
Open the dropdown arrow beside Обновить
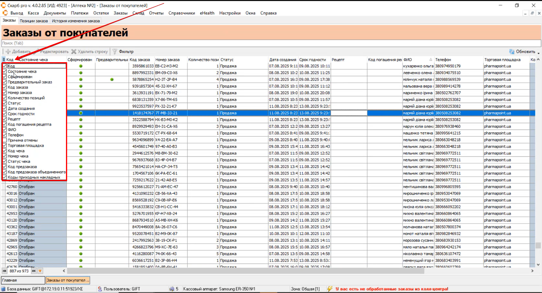pyautogui.click(x=538, y=53)
